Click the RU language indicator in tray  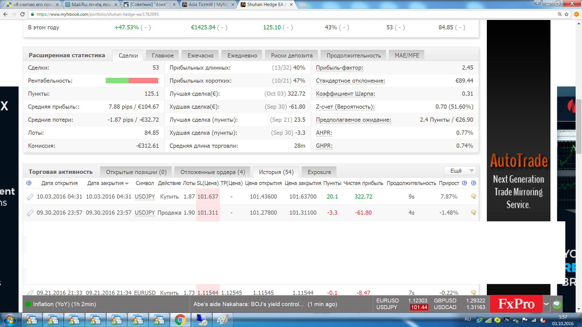468,319
